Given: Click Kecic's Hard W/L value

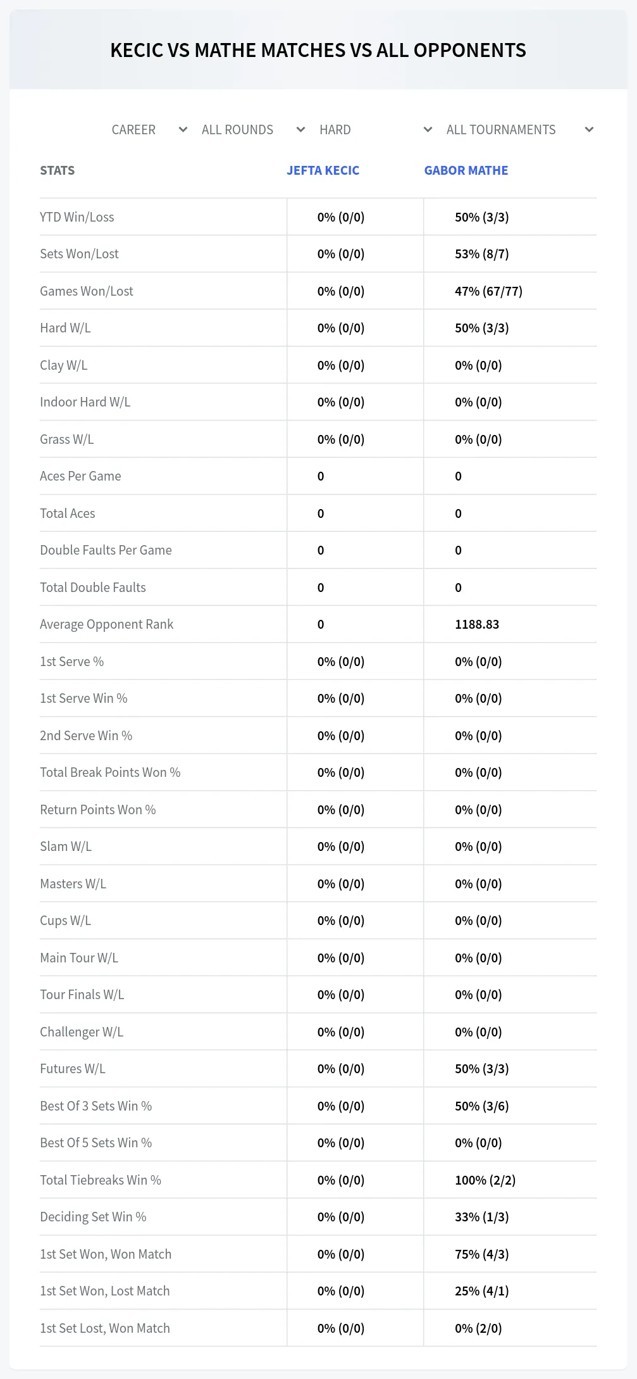Looking at the screenshot, I should 341,328.
